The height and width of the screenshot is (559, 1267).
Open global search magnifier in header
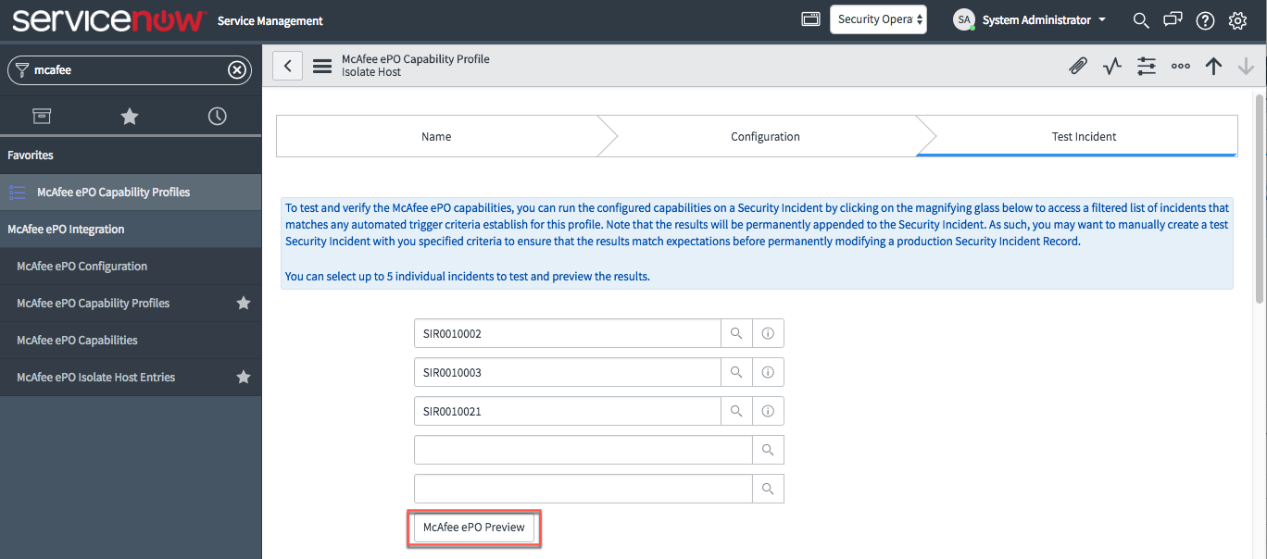[1141, 20]
